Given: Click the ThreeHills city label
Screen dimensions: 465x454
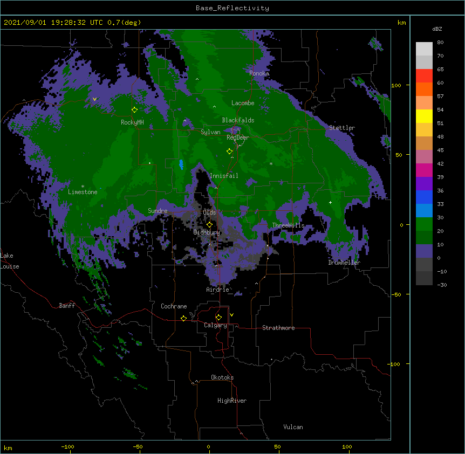Looking at the screenshot, I should [288, 225].
